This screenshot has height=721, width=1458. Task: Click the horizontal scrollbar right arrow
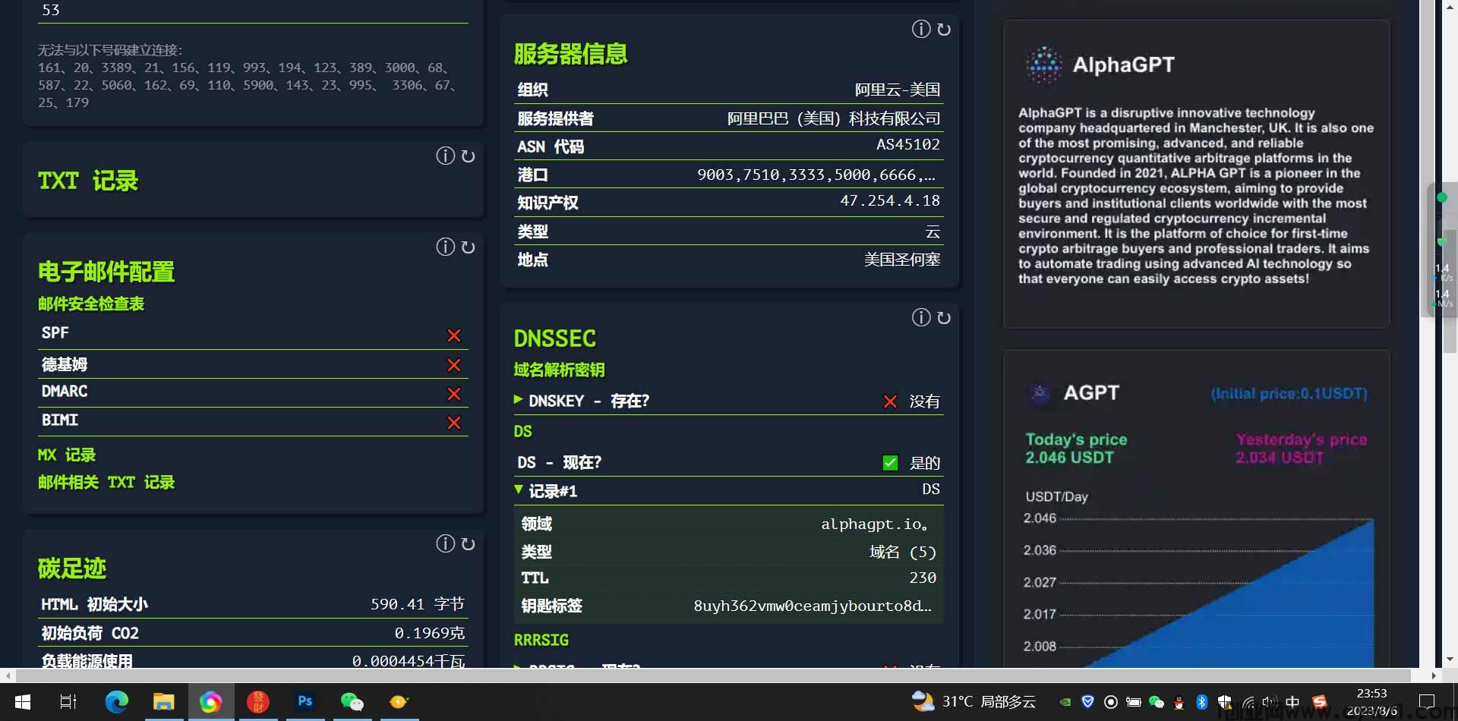click(x=1434, y=675)
